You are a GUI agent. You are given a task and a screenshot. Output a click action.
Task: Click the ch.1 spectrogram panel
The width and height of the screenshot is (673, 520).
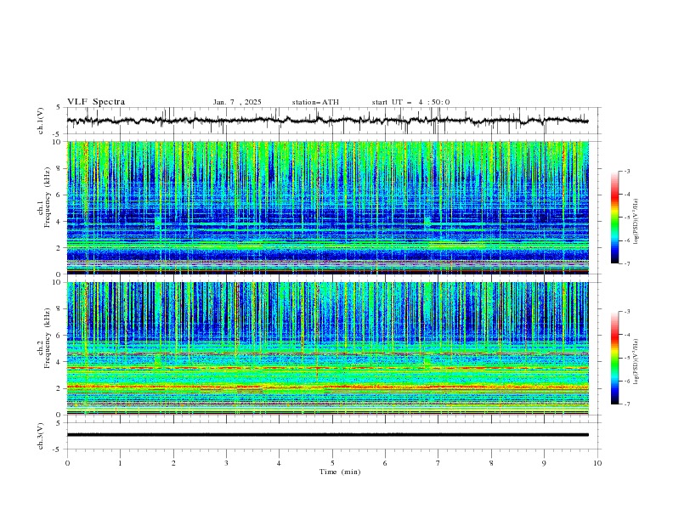(x=328, y=207)
